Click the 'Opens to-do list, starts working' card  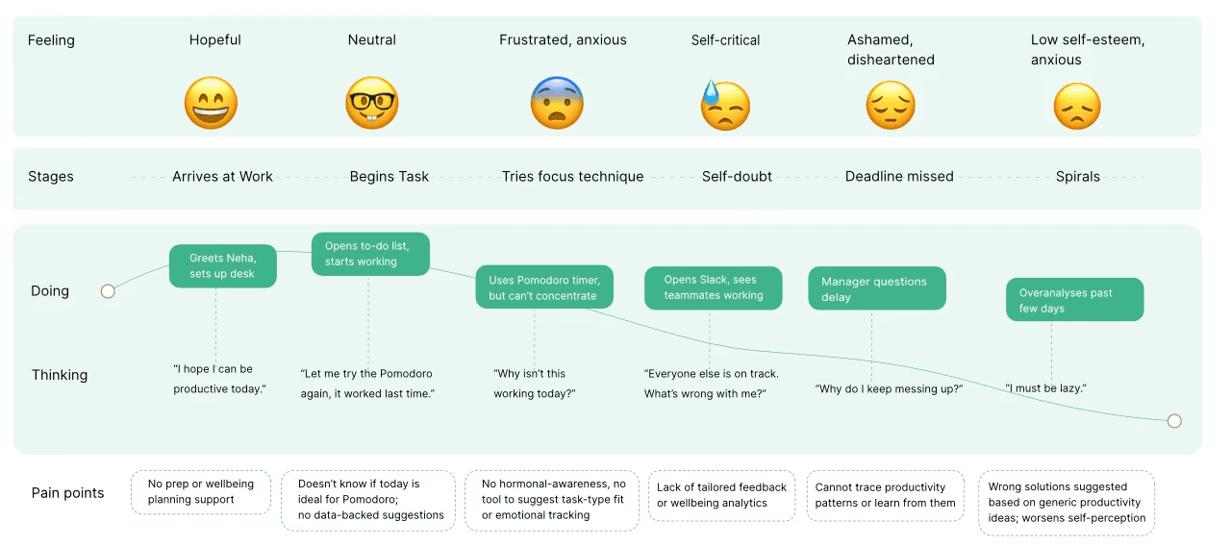371,254
